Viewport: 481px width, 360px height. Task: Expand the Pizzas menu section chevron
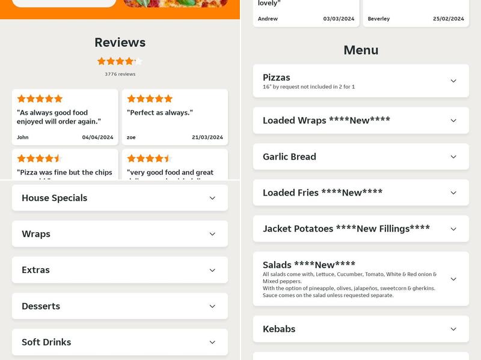[x=453, y=81]
